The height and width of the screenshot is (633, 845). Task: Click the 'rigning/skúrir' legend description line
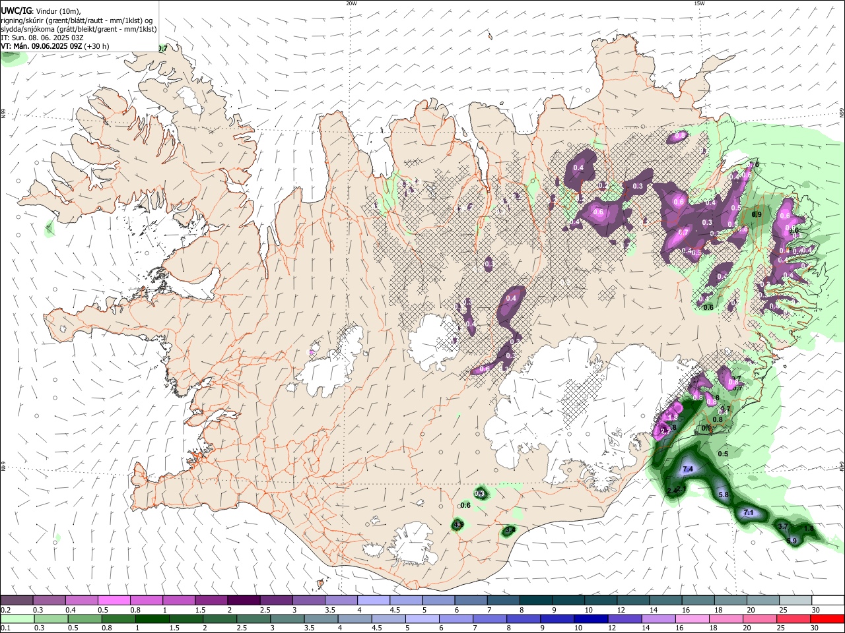click(x=77, y=20)
